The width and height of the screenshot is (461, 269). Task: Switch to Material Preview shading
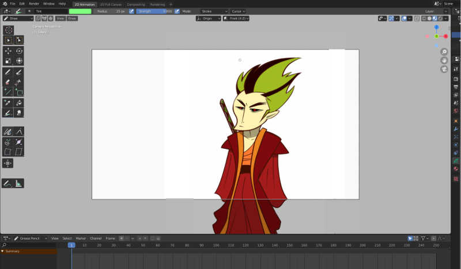click(x=435, y=18)
